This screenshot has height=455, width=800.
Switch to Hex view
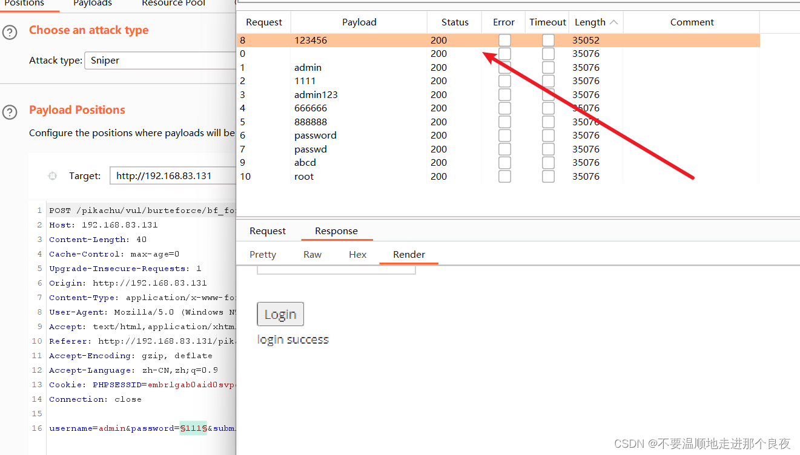pyautogui.click(x=358, y=255)
